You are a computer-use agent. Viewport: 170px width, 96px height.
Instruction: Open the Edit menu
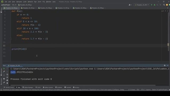[x=10, y=2]
